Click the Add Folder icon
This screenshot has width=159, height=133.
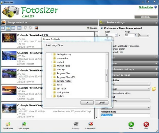click(8, 124)
